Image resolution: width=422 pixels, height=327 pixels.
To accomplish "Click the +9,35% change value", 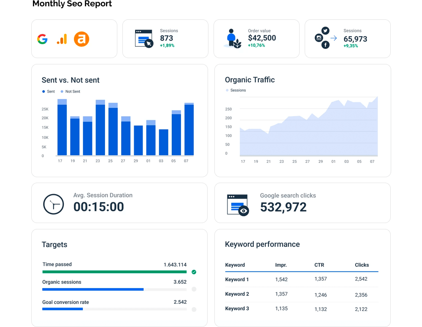I will pyautogui.click(x=351, y=46).
